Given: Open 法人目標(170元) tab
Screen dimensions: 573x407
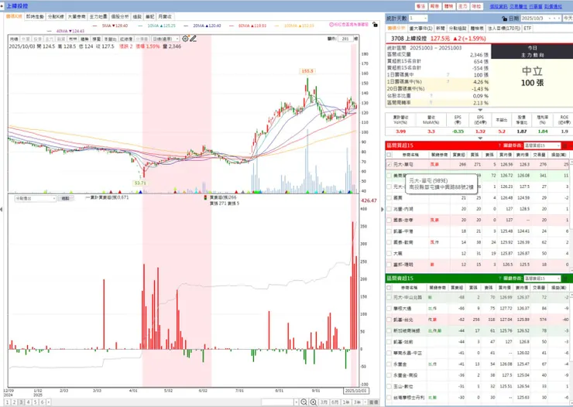Looking at the screenshot, I should pyautogui.click(x=504, y=28).
